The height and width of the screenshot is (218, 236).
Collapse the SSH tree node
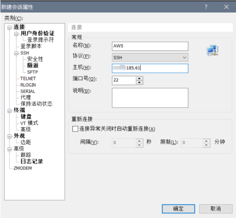click(16, 53)
